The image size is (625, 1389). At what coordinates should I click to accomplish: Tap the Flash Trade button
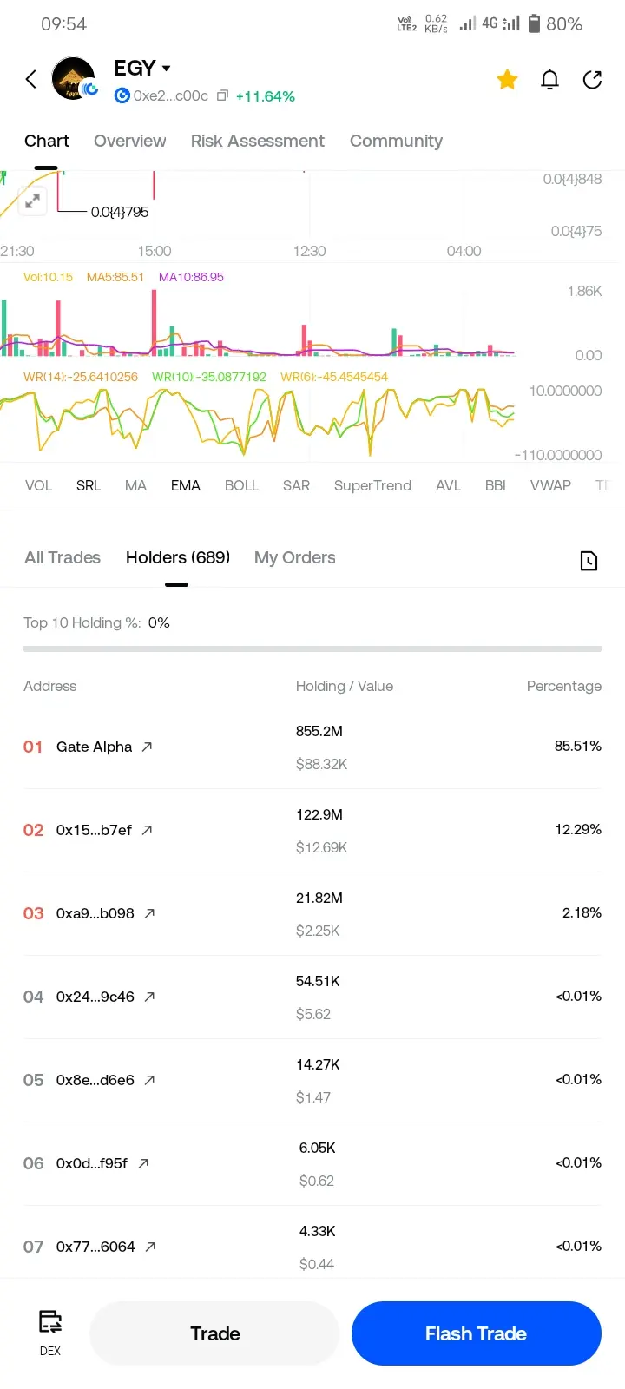pyautogui.click(x=476, y=1333)
